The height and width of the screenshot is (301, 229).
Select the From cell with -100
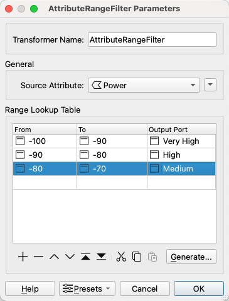click(45, 141)
